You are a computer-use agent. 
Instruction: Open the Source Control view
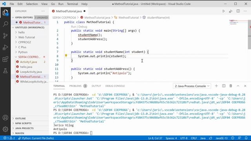5,36
